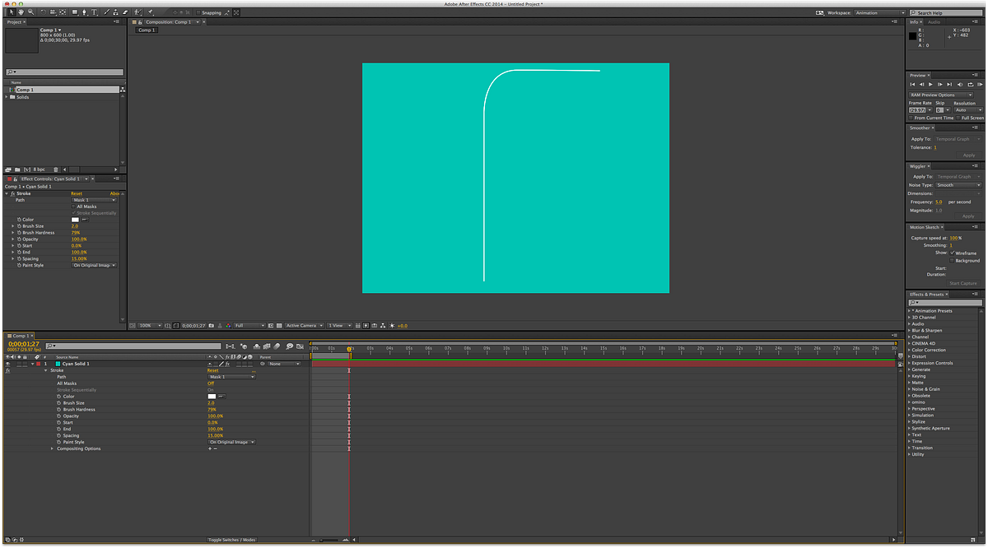Screen dimensions: 988x548
Task: Open Paint Style dropdown in Effect Controls
Action: [x=94, y=265]
